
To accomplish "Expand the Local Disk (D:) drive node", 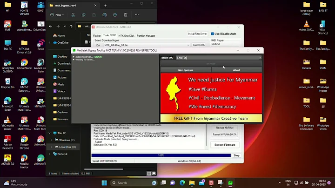I will click(x=51, y=147).
